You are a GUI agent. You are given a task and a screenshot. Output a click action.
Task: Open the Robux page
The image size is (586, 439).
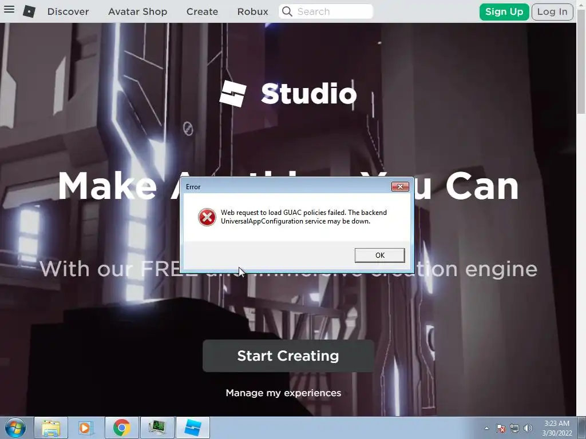(252, 11)
